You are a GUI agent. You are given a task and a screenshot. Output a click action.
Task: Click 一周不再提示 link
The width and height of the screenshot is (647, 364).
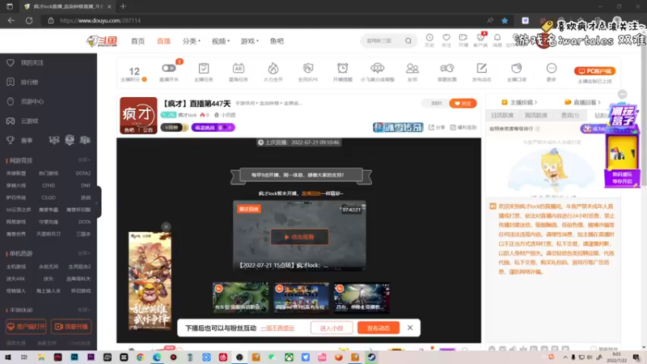click(x=277, y=328)
